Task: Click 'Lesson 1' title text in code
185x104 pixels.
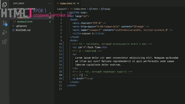Action: (88, 34)
